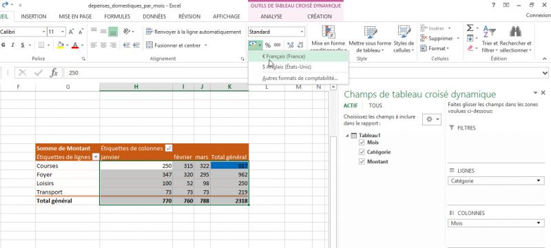Screen dimensions: 551x248
Task: Select € Français (France) format
Action: (298, 56)
